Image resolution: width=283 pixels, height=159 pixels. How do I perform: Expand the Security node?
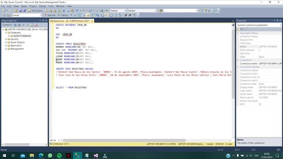tap(6, 39)
